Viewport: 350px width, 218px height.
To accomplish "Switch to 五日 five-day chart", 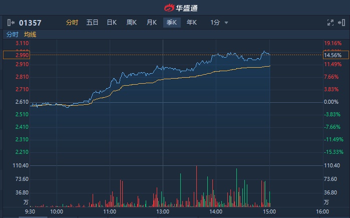I will point(92,23).
